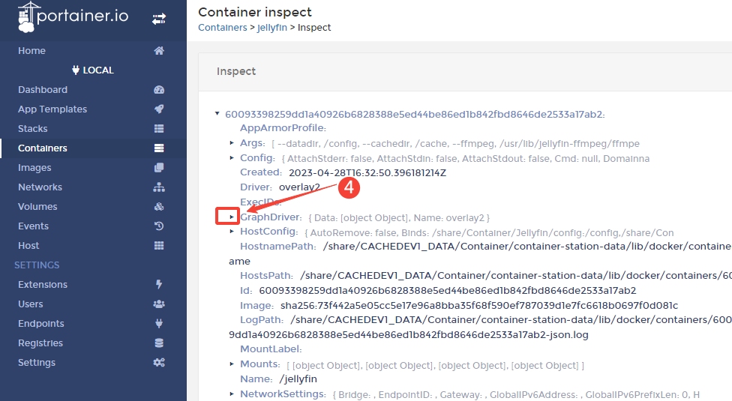Click the Home house icon
Viewport: 732px width, 401px height.
pyautogui.click(x=159, y=51)
